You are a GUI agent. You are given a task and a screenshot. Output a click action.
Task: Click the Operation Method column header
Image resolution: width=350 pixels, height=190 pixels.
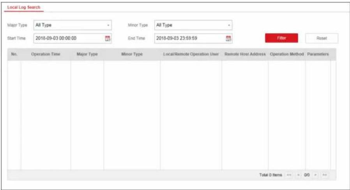pos(287,54)
